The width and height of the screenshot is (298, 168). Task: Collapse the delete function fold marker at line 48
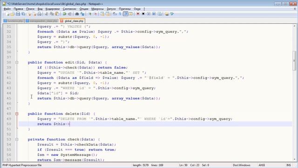[x=17, y=114]
